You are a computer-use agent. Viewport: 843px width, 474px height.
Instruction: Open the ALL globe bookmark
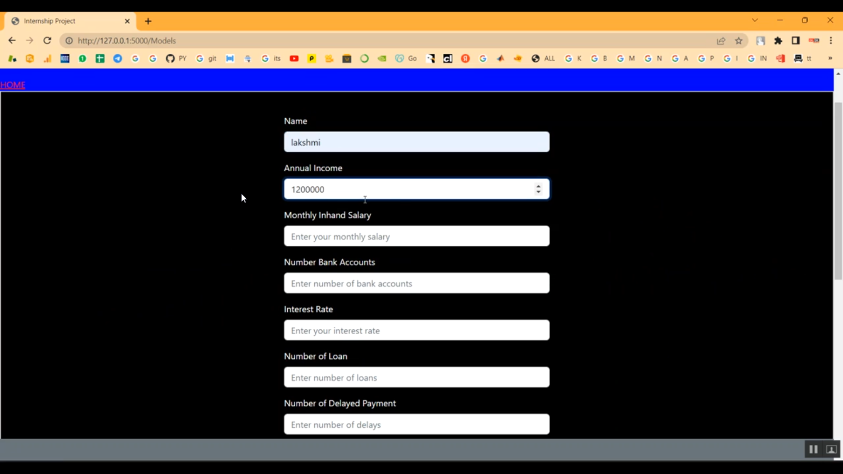(543, 58)
